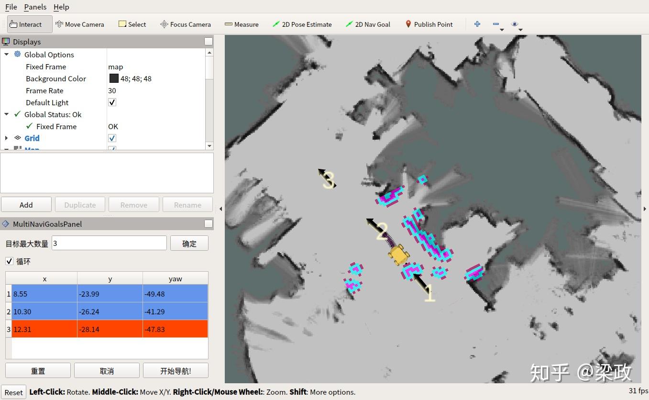The width and height of the screenshot is (649, 400).
Task: Click the 开始导航! start navigation button
Action: click(176, 371)
